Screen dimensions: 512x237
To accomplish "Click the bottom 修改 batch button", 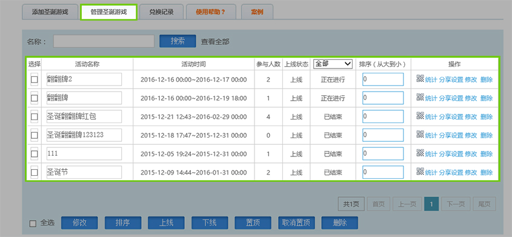I will point(79,223).
